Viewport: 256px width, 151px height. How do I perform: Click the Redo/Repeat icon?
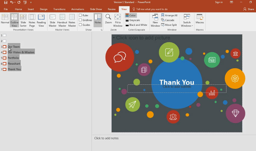point(19,2)
